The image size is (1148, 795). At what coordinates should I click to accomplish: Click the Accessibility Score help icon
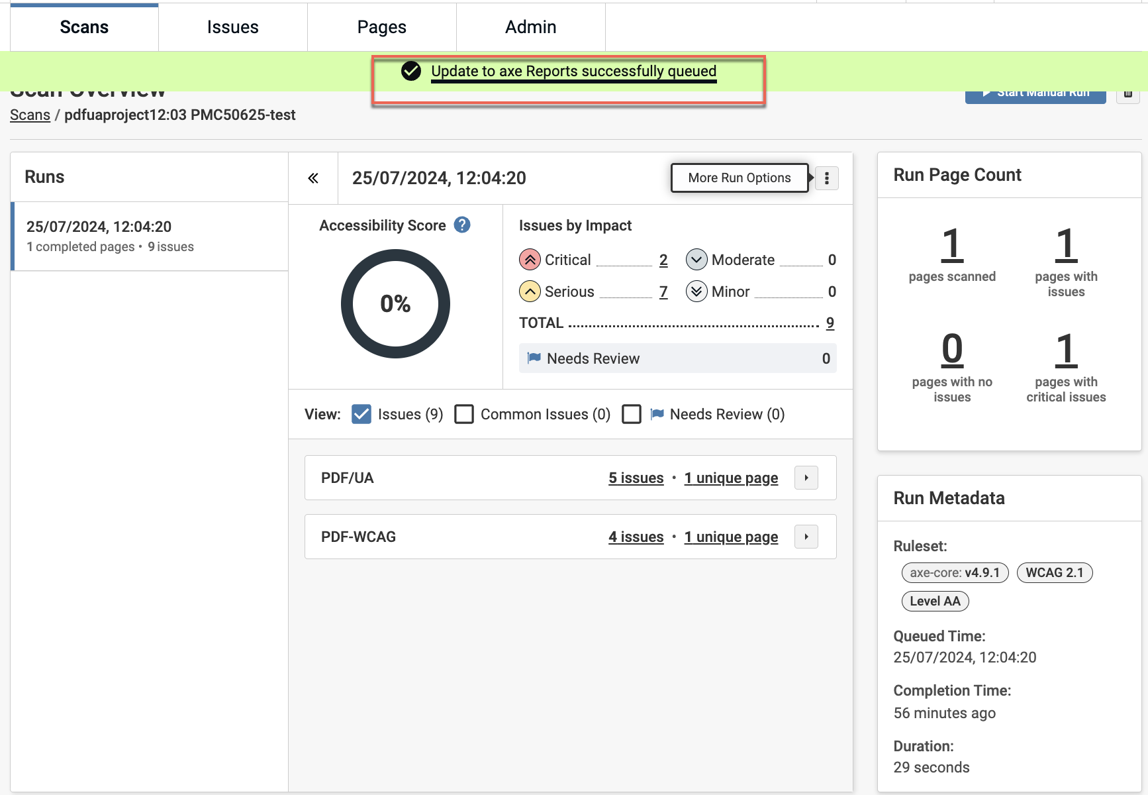[x=462, y=225]
